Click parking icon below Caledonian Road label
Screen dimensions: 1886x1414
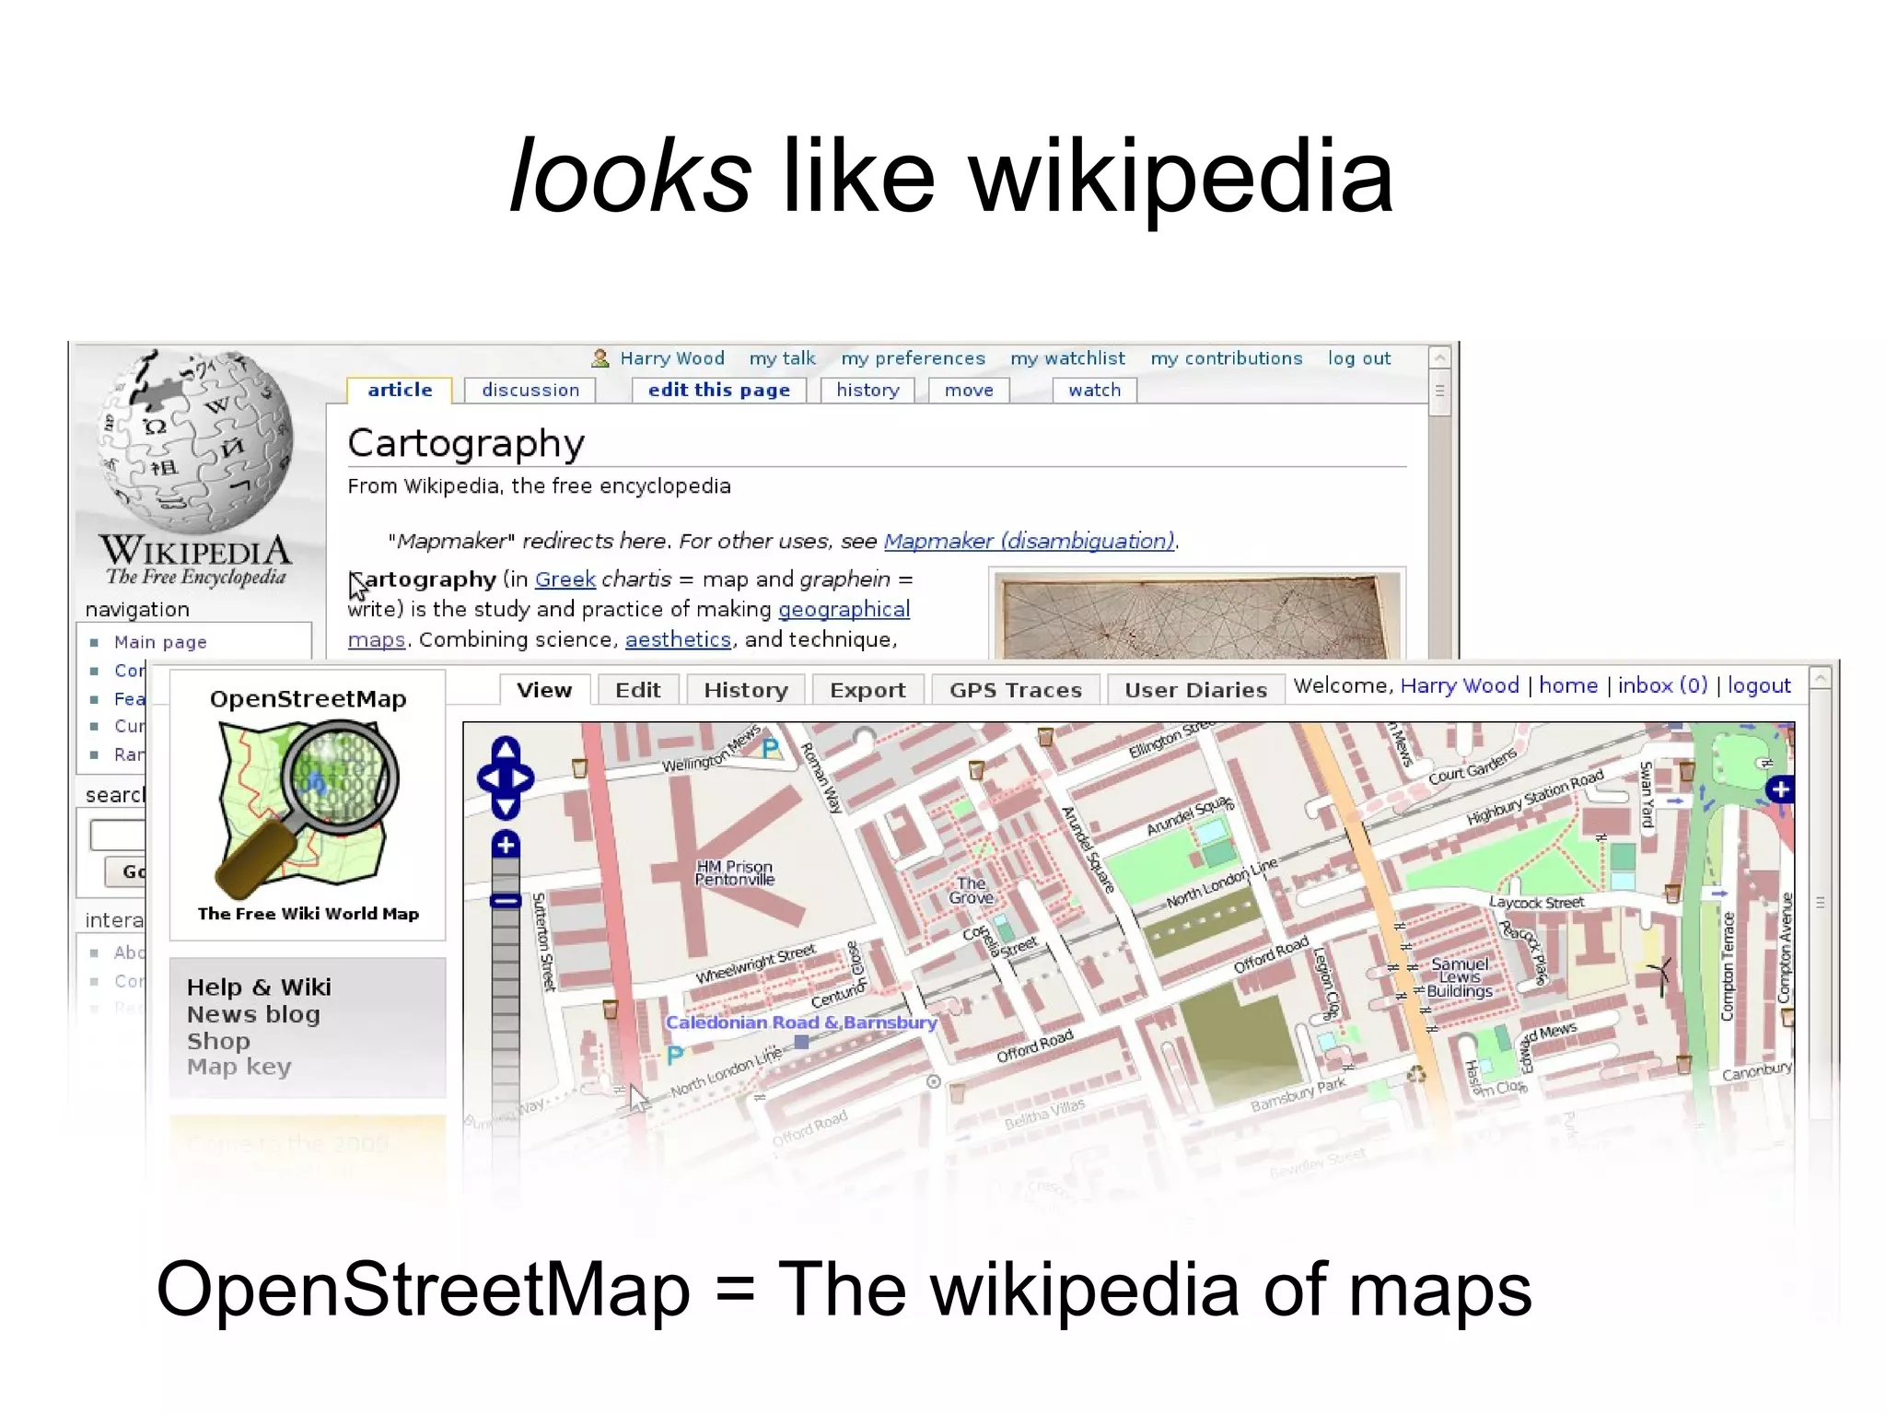tap(675, 1055)
